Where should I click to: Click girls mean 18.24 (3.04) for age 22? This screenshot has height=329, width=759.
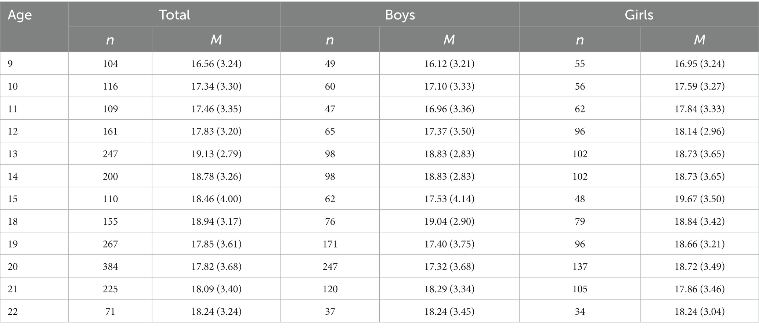[700, 312]
